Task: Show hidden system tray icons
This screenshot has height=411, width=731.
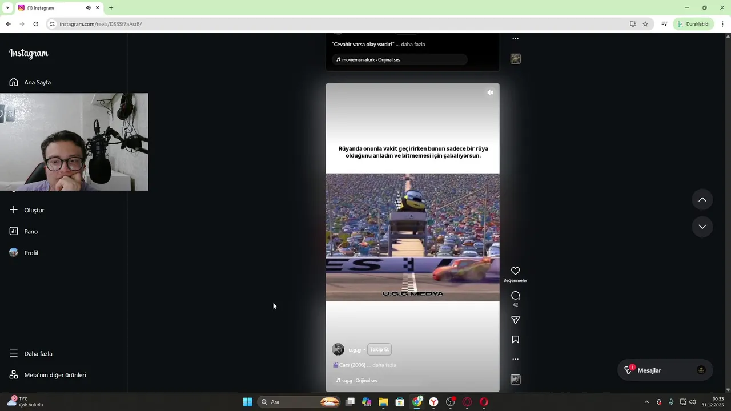Action: point(646,402)
